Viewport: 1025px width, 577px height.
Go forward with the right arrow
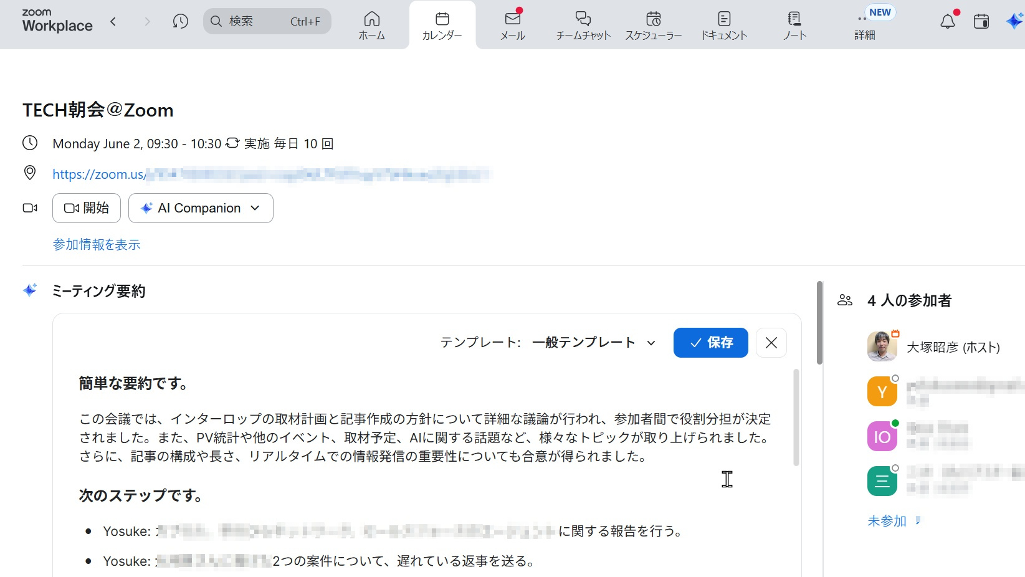[147, 22]
